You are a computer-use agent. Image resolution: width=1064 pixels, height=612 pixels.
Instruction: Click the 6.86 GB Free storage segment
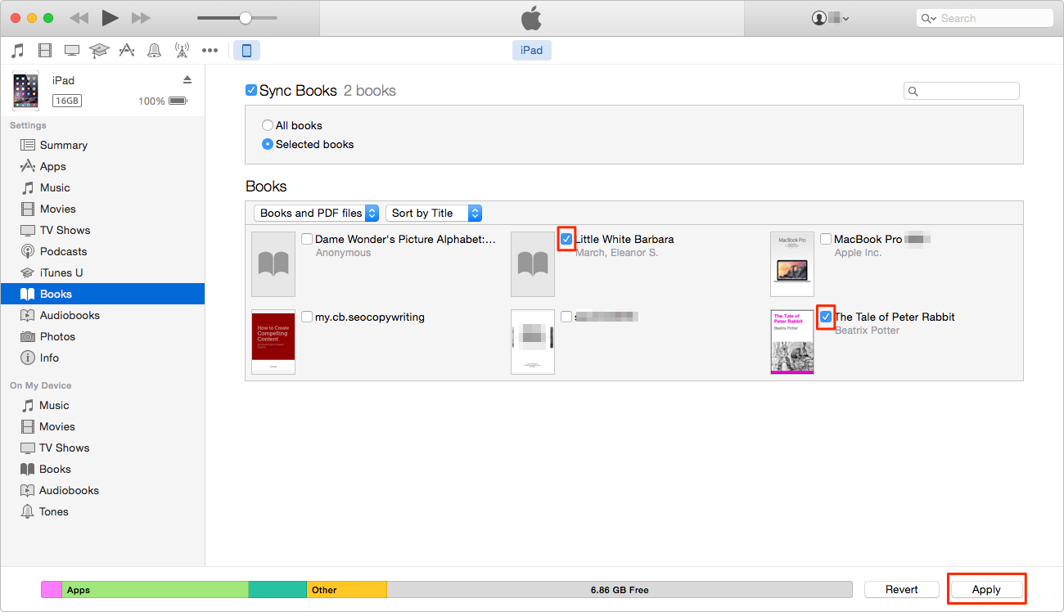tap(620, 589)
